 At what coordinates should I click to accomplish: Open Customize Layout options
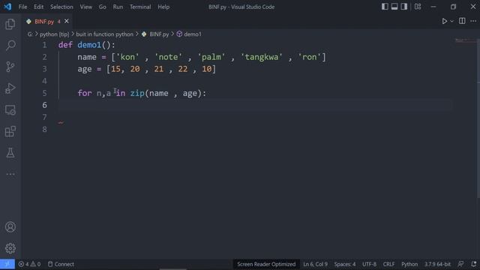(x=418, y=7)
